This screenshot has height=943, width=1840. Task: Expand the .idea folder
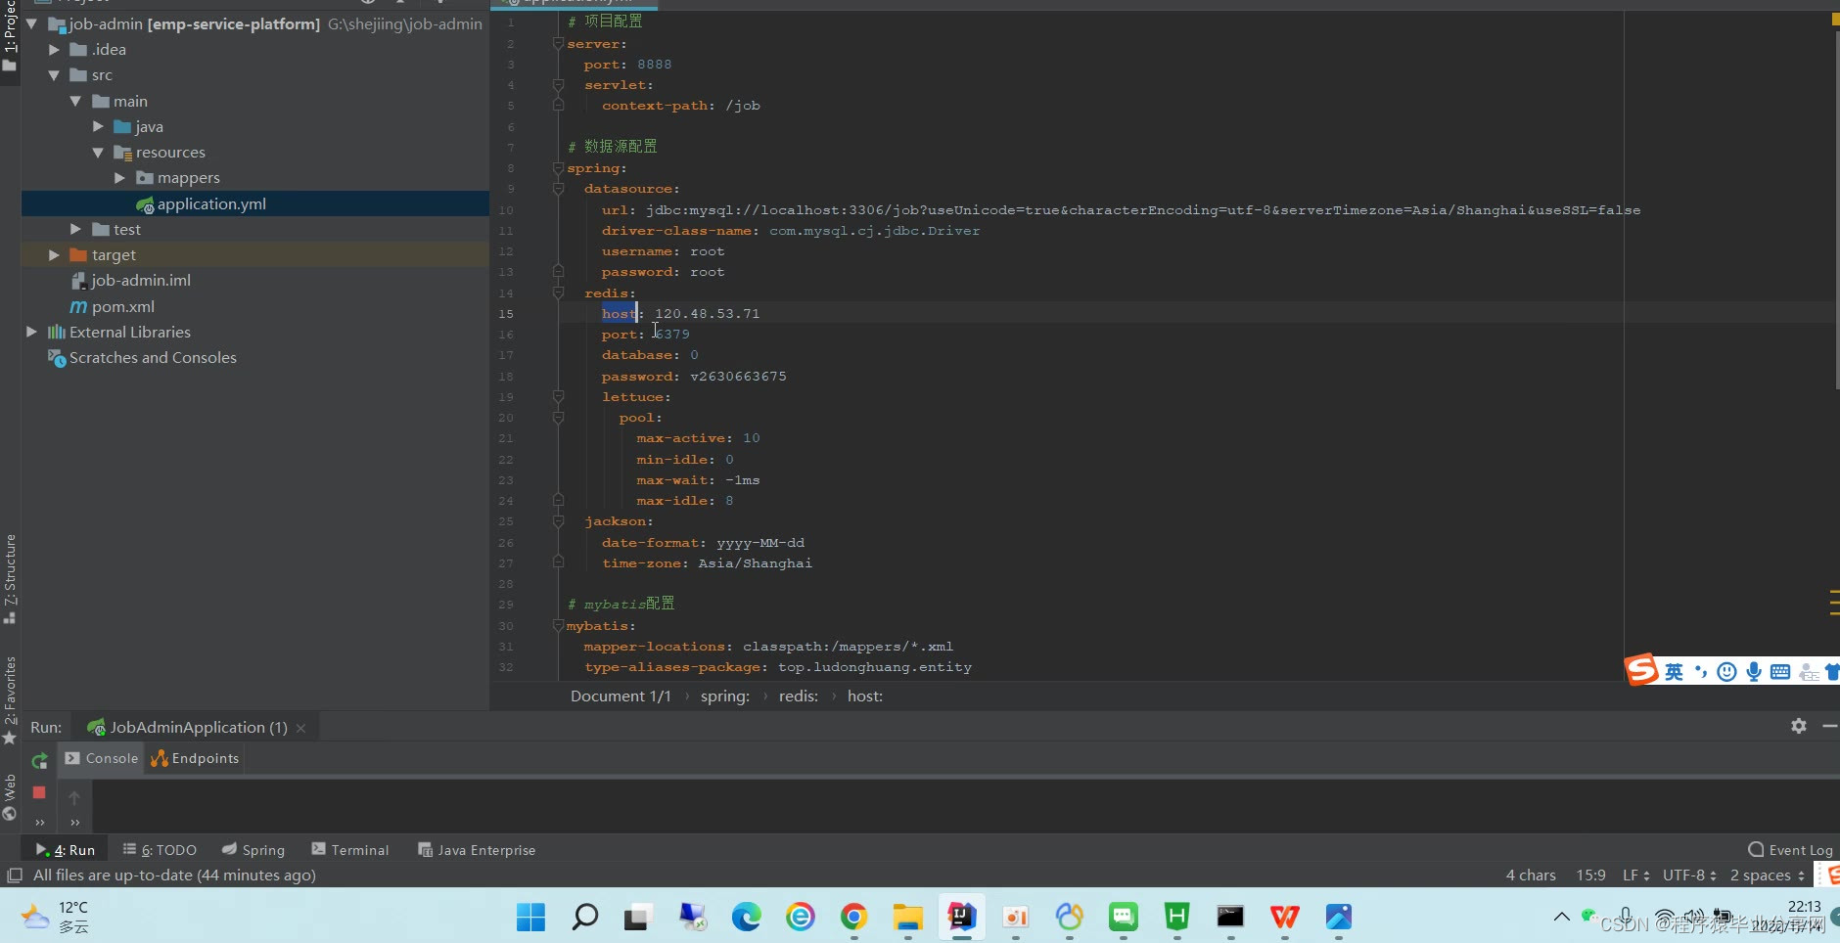tap(54, 49)
